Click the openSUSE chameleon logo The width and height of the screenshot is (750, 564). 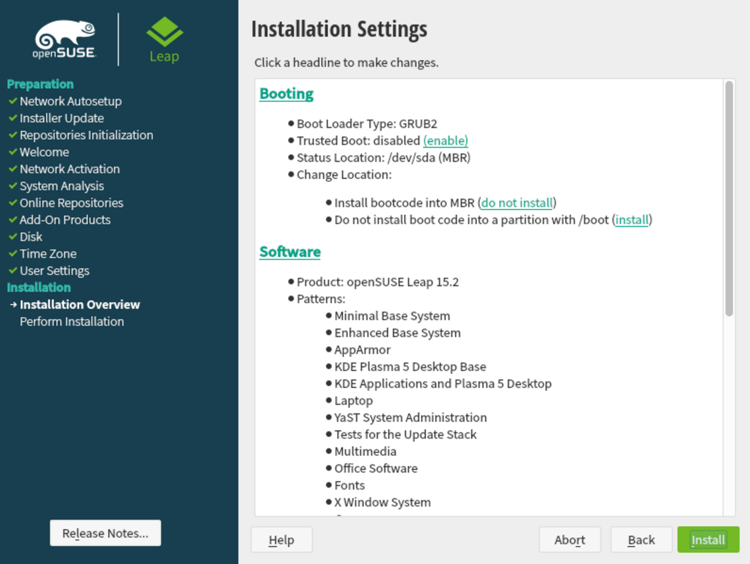[64, 37]
